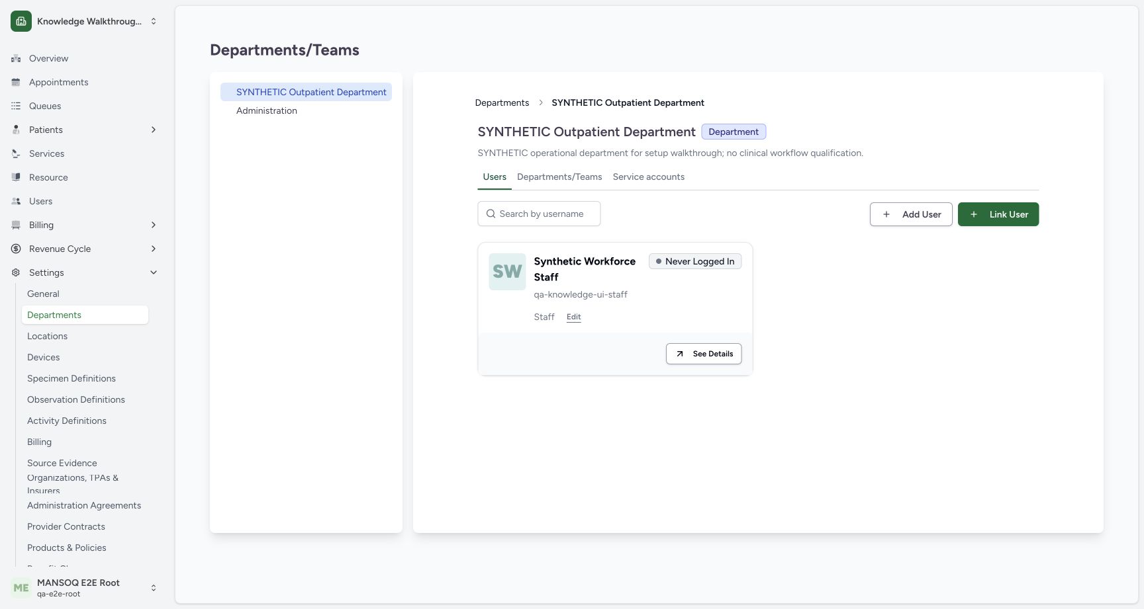The image size is (1144, 609).
Task: Click the ME user avatar
Action: tap(21, 587)
